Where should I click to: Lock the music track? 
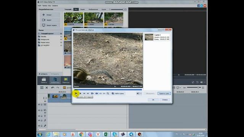(42, 120)
